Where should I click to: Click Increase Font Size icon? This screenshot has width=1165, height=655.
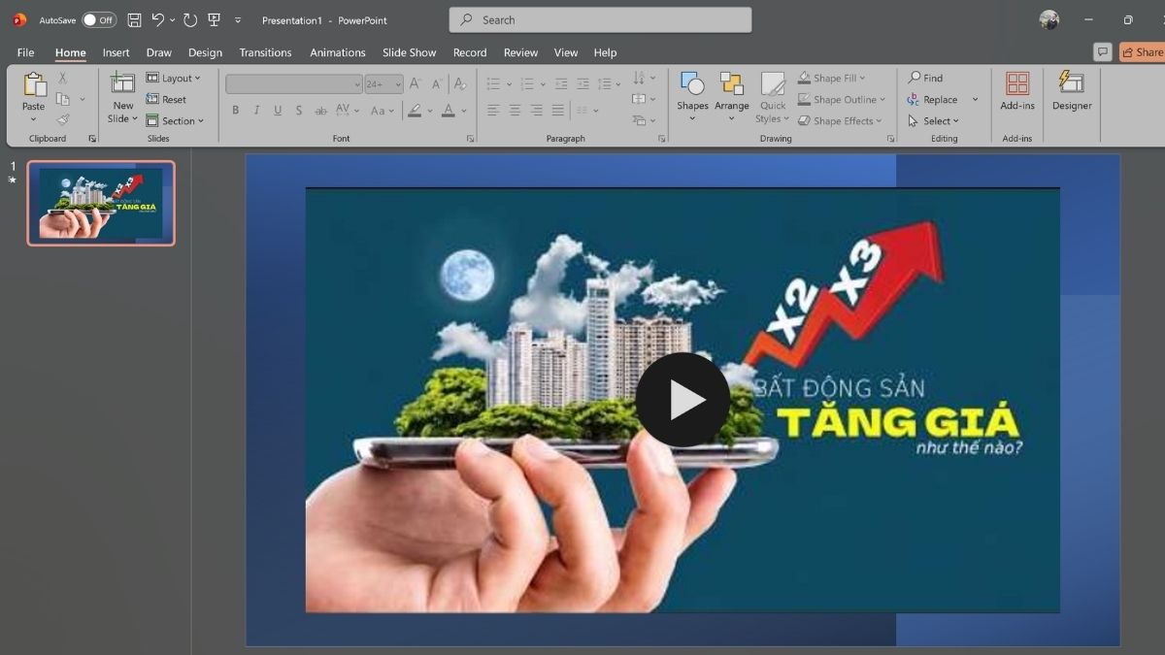point(415,84)
